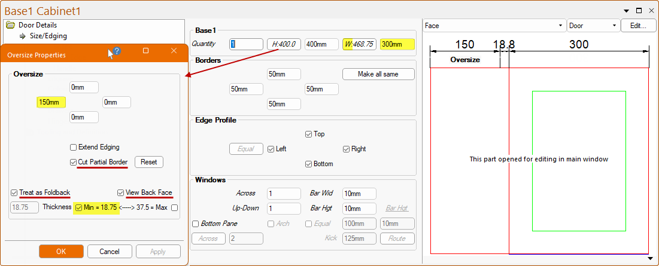Click the Quantity input field
The image size is (659, 266).
[246, 44]
